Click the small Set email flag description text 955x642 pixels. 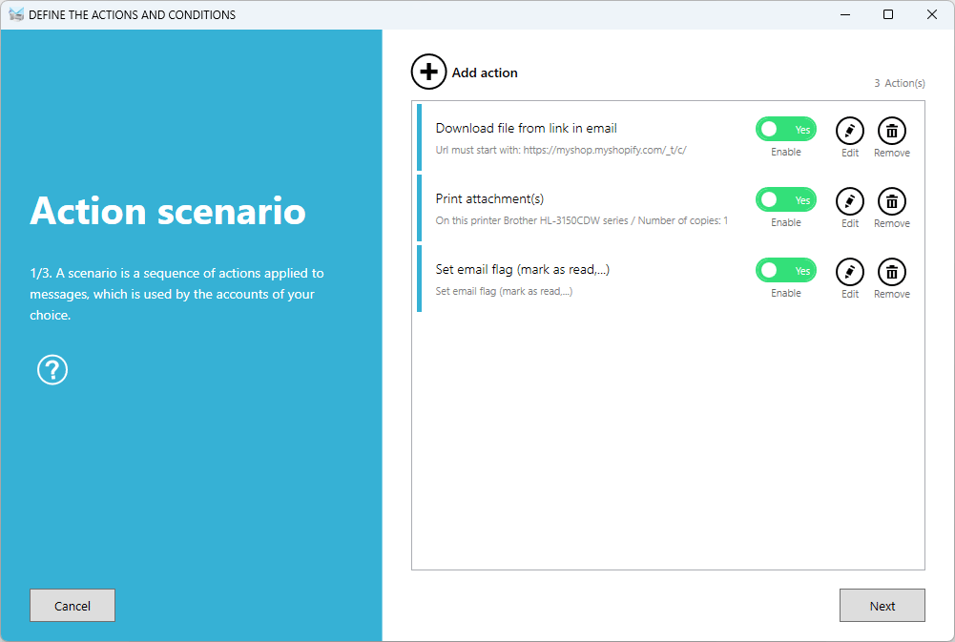pos(504,291)
